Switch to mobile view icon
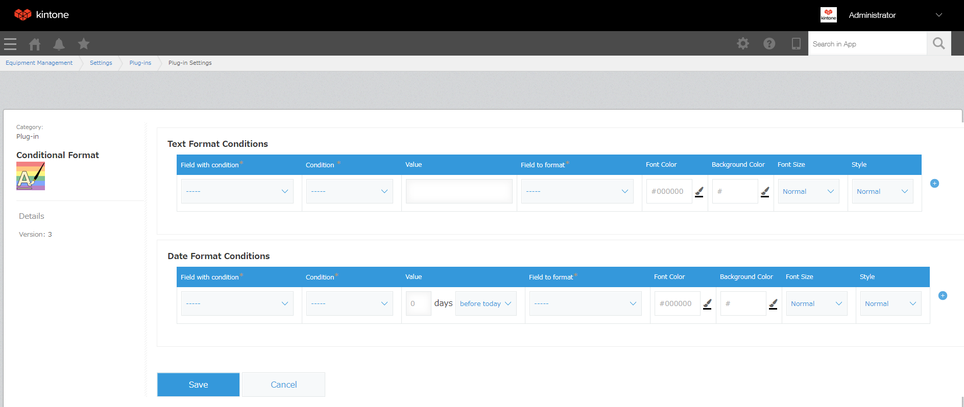 [796, 44]
